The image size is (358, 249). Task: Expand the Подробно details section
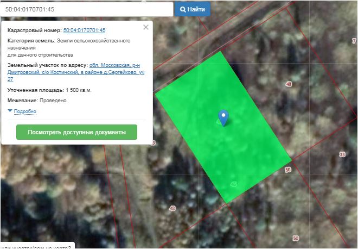[x=24, y=111]
